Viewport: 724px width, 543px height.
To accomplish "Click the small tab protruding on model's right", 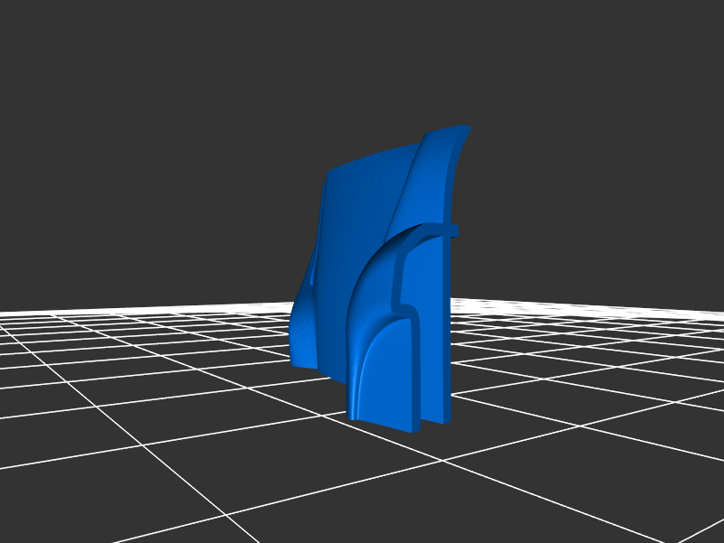I will point(452,230).
